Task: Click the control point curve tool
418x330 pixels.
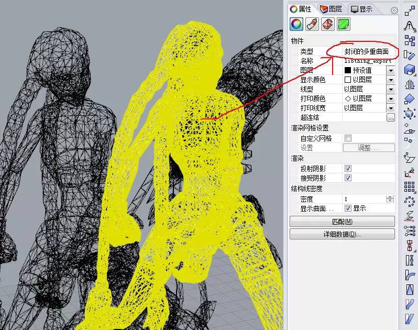Action: pos(410,25)
